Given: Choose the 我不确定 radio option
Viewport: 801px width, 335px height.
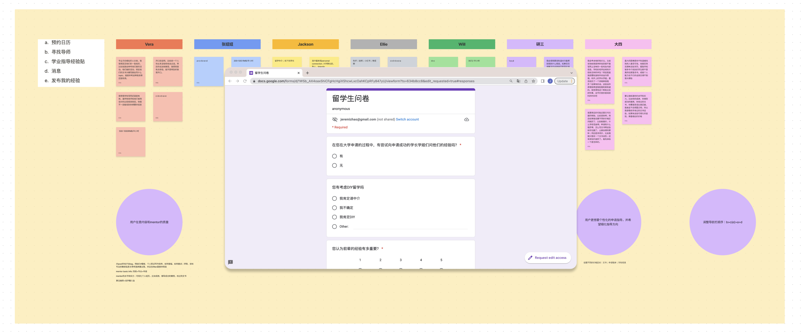Looking at the screenshot, I should point(334,208).
